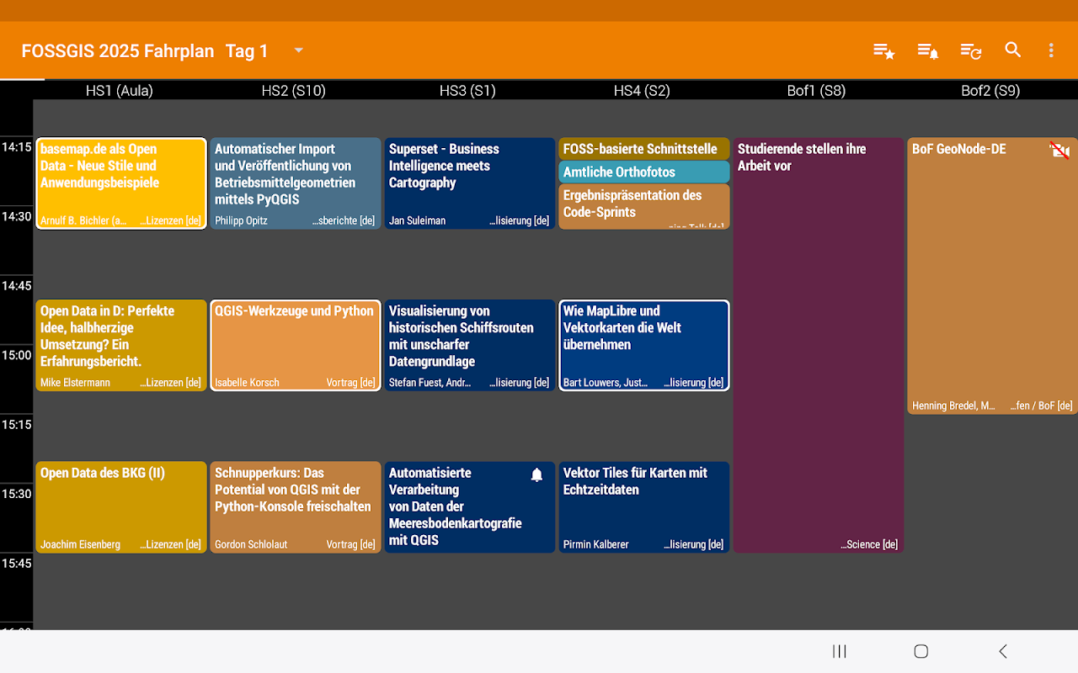Tap the Android recent apps button

pos(839,651)
